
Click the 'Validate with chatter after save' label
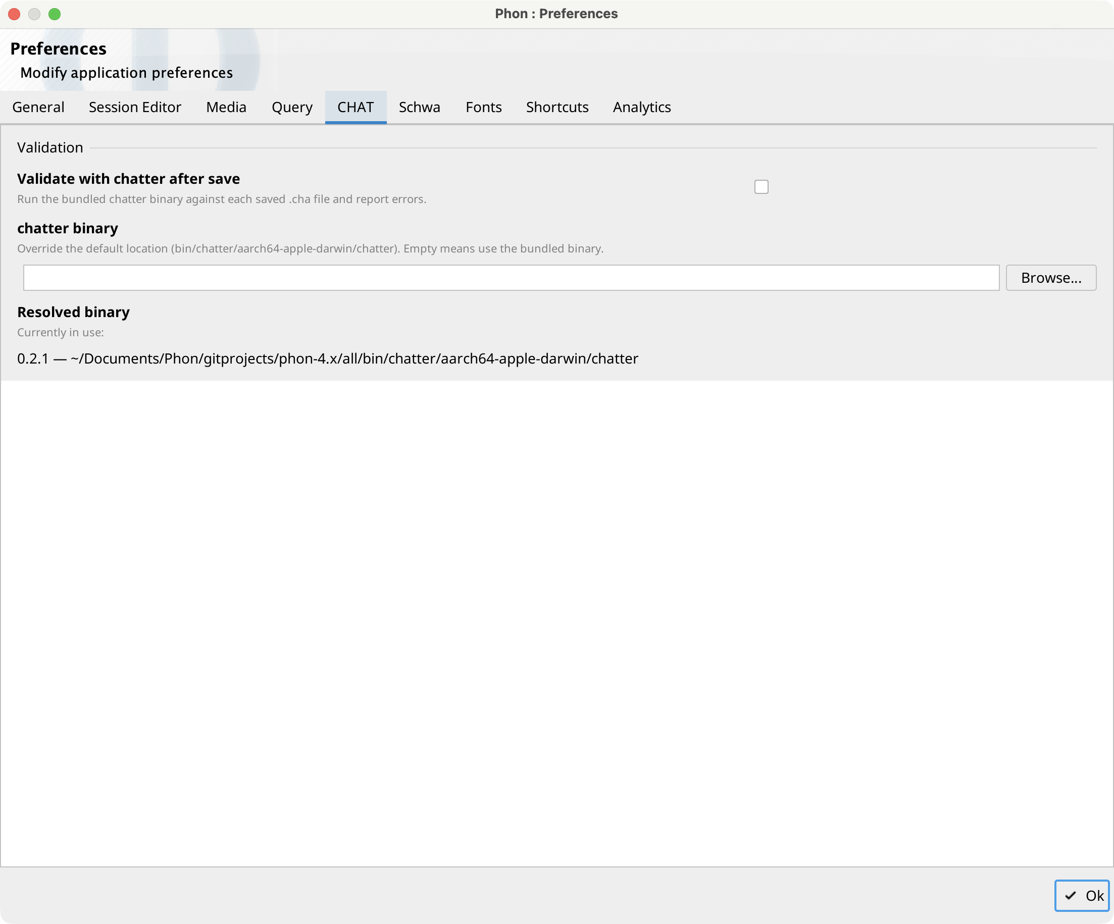(128, 179)
